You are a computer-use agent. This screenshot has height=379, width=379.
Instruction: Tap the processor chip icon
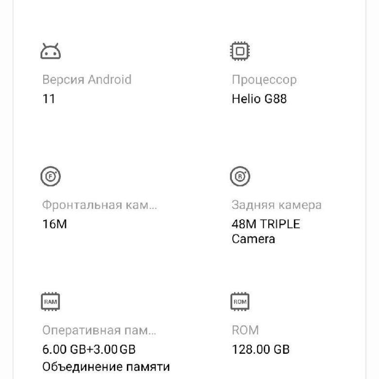(240, 51)
